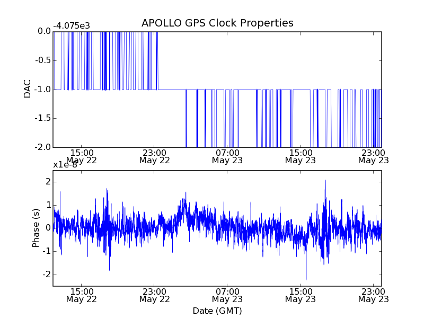
Task: Click the '-1' tick on the Phase axis
Action: tap(47, 251)
